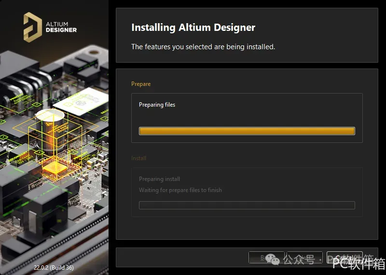Click the empty Install progress bar

247,206
